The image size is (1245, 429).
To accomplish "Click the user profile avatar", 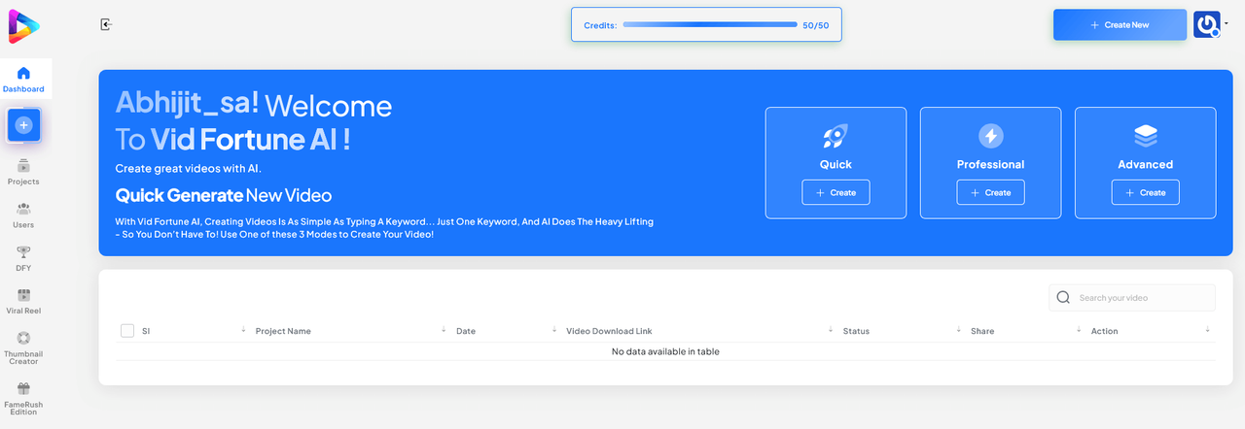I will 1206,24.
